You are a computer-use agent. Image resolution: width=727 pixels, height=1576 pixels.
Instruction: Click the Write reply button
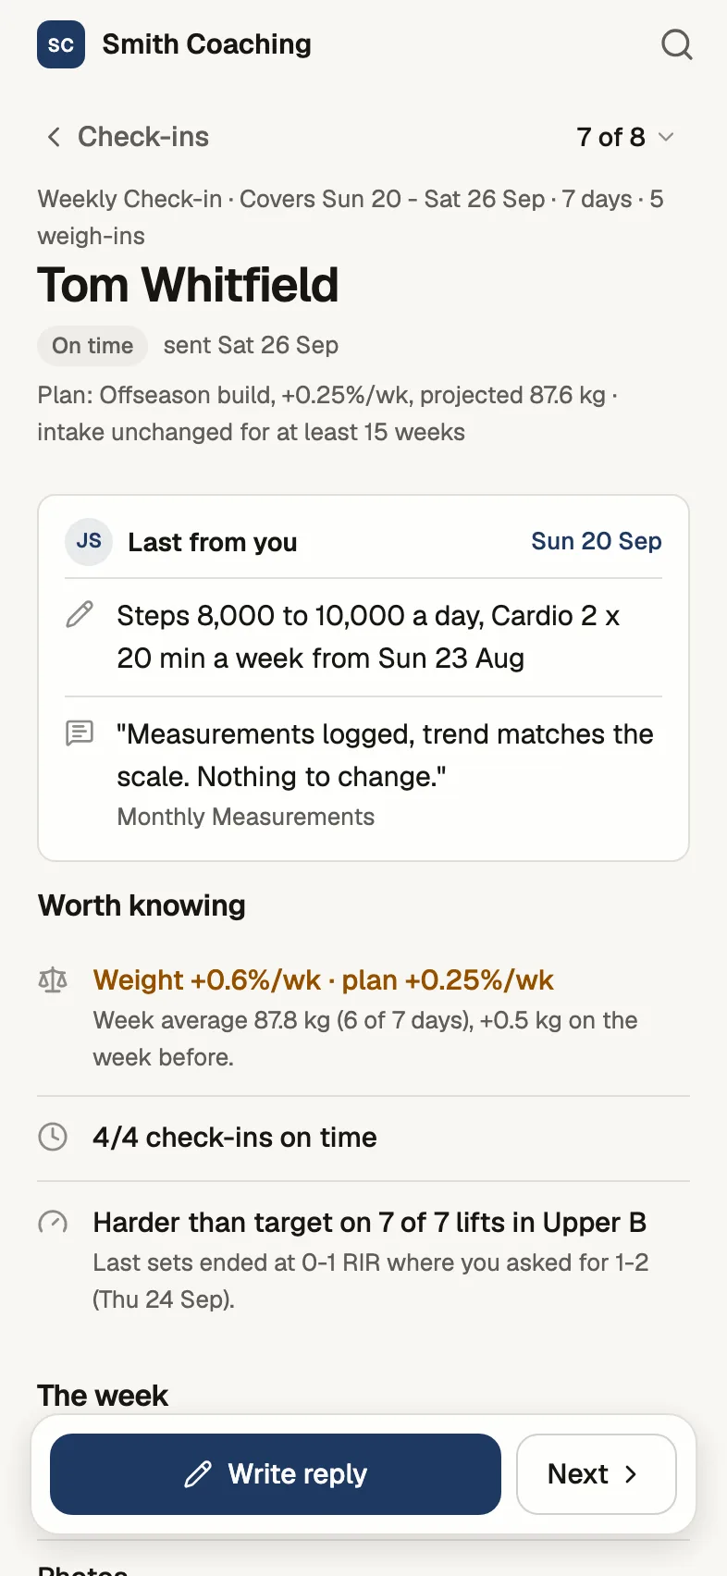tap(276, 1474)
